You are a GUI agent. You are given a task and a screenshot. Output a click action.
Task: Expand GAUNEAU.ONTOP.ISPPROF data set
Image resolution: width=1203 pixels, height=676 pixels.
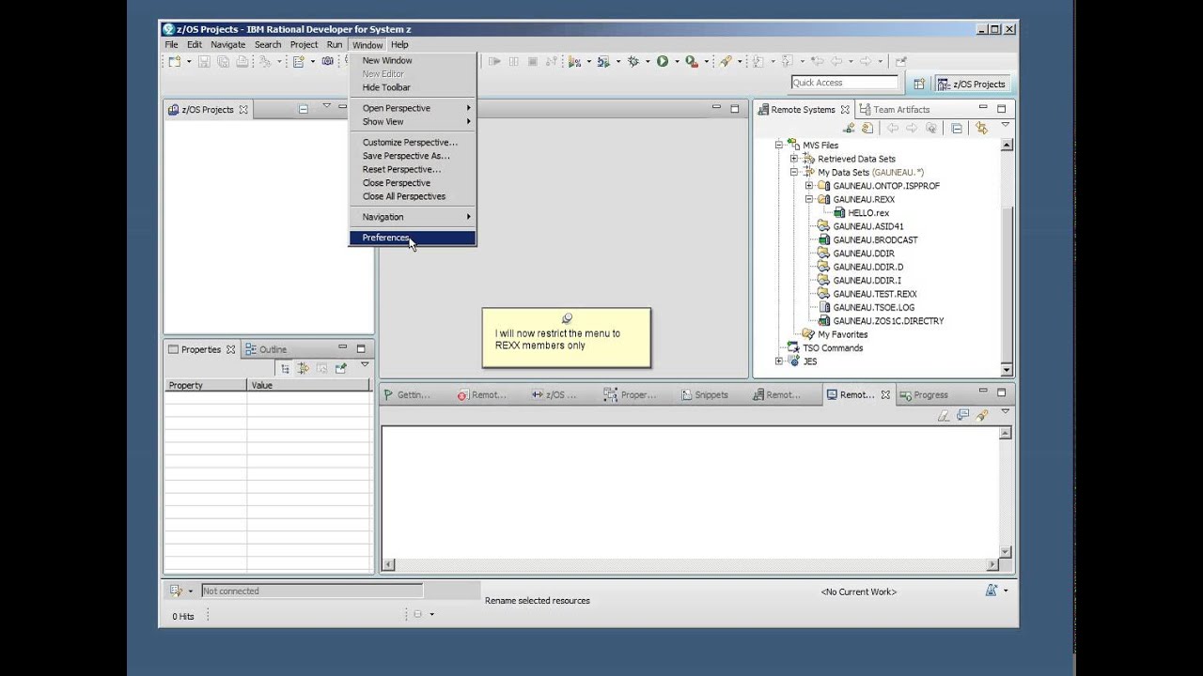point(809,186)
